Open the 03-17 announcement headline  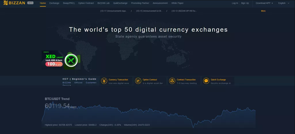pos(113,11)
